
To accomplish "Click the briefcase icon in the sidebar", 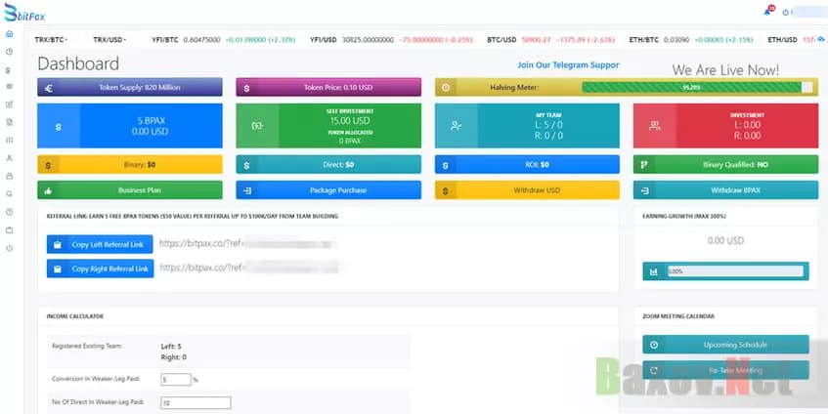I will click(x=9, y=230).
